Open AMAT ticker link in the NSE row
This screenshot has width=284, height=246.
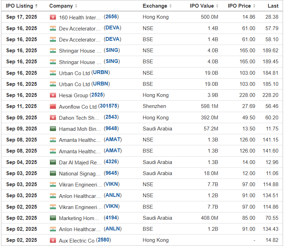[113, 139]
